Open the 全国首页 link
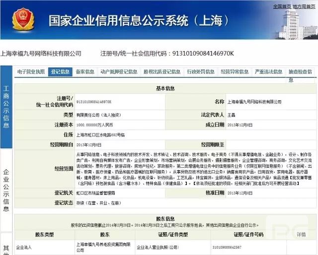Screen dimensions: 318x255 coord(282,6)
